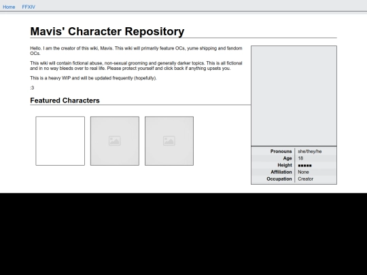This screenshot has height=275, width=367.
Task: Open the FFXIV navigation link
Action: click(29, 7)
